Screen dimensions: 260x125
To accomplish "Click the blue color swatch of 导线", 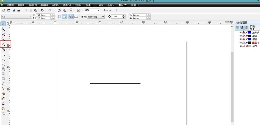I will tap(249, 39).
